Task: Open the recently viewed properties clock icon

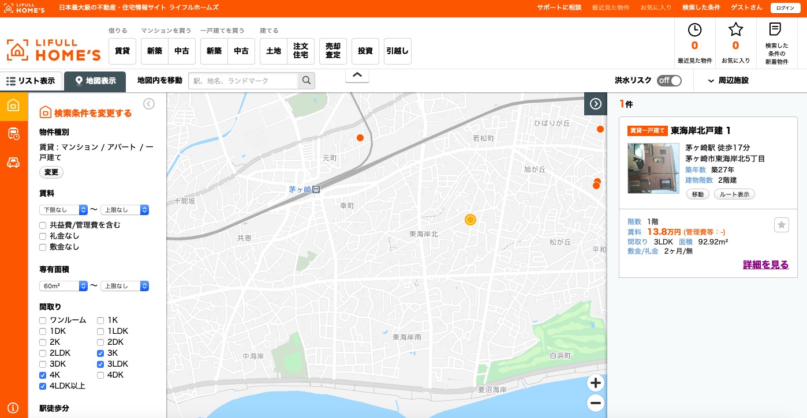Action: [x=694, y=30]
